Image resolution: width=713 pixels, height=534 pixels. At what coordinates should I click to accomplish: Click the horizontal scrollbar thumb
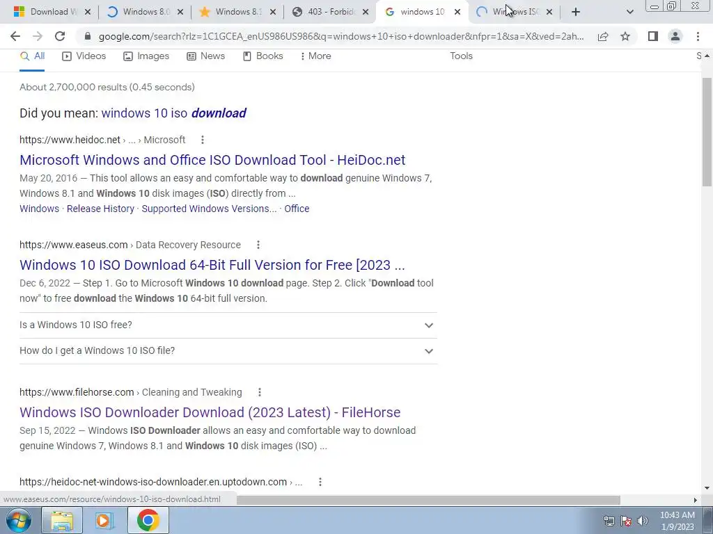[428, 500]
